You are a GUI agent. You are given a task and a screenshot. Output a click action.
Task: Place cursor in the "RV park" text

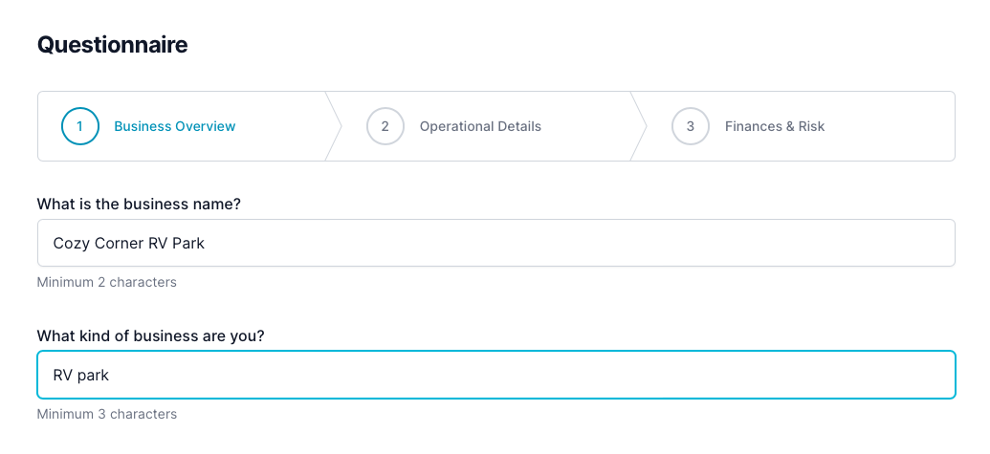[x=81, y=375]
